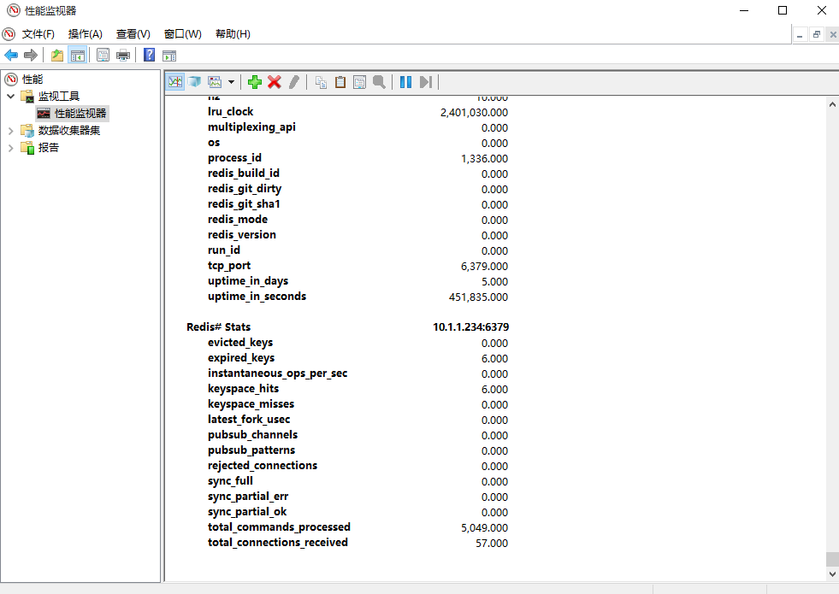Image resolution: width=839 pixels, height=594 pixels.
Task: Open the 帮助(H) menu
Action: click(233, 34)
